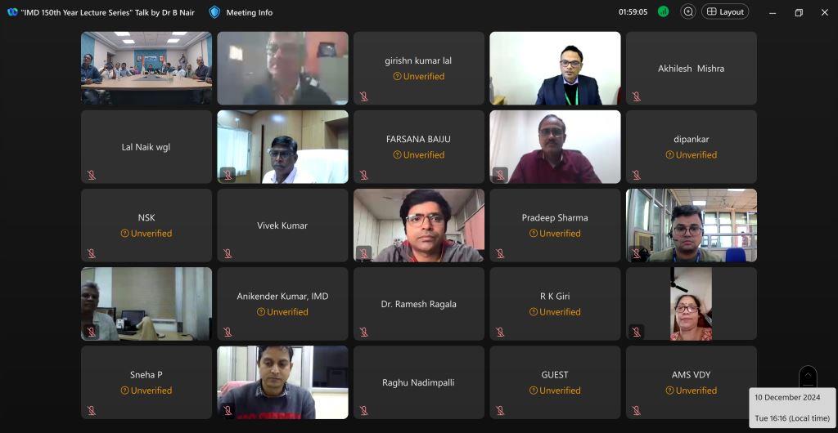Click muted mic icon on Vivek Kumar tile
The image size is (838, 433).
[228, 253]
